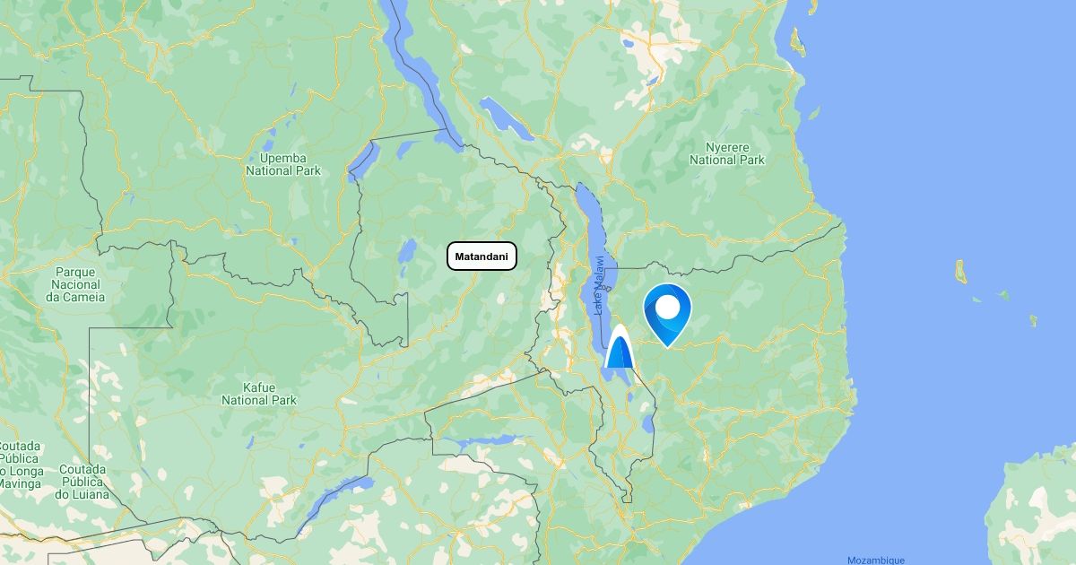Click the large blue location pin marker
The width and height of the screenshot is (1076, 565).
click(668, 315)
